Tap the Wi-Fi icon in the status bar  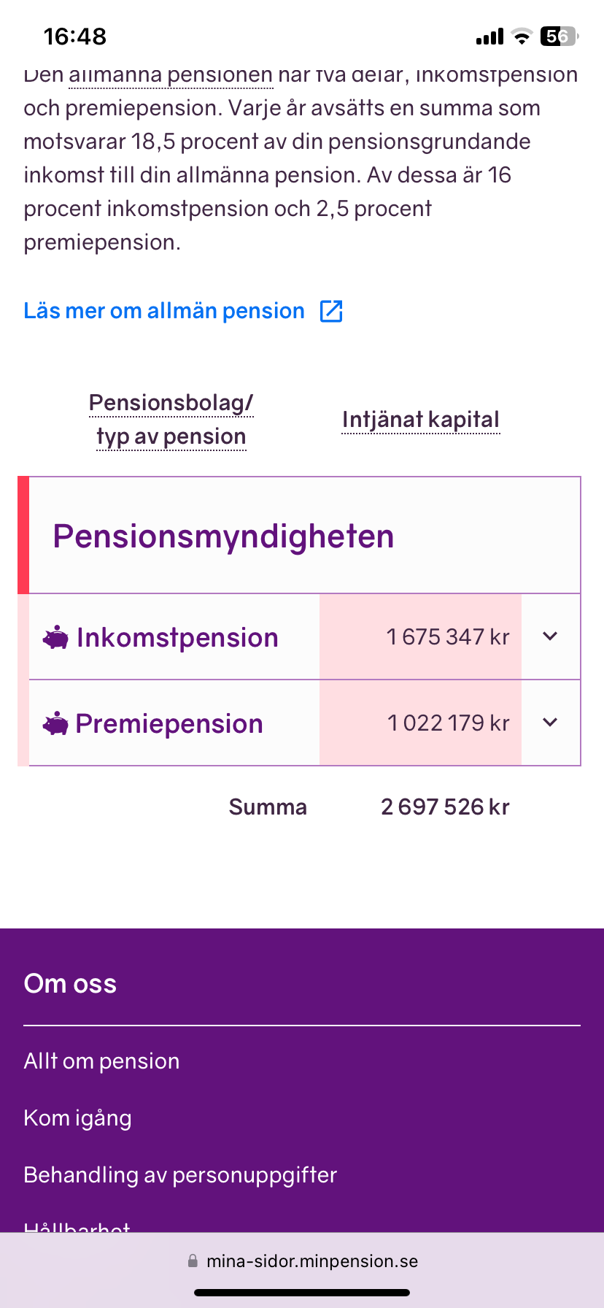[x=522, y=36]
